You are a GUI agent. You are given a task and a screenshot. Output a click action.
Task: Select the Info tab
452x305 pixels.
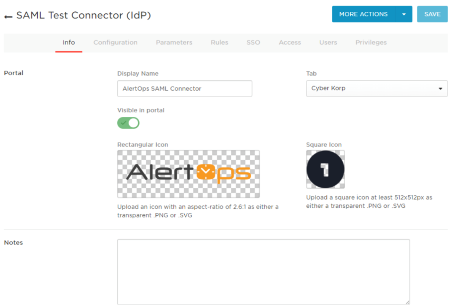click(x=69, y=42)
